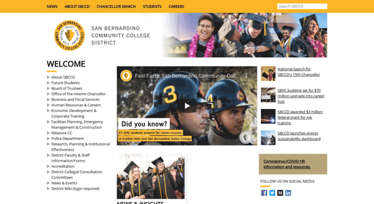Click the Search SBCCD input field
This screenshot has width=374, height=204.
[302, 6]
